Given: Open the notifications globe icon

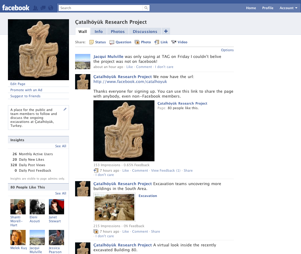Looking at the screenshot, I should [51, 8].
